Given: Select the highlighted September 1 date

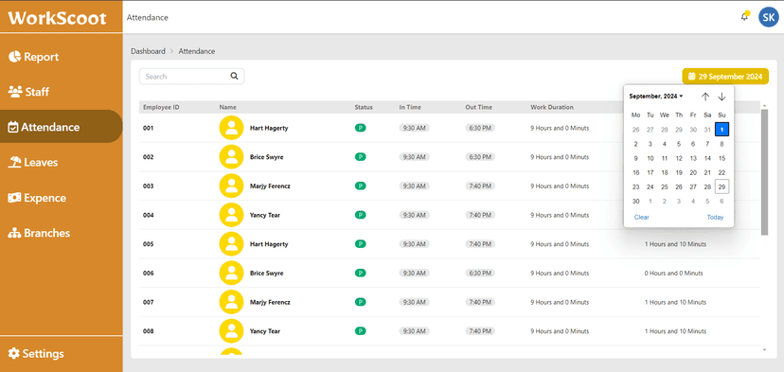Looking at the screenshot, I should 722,129.
